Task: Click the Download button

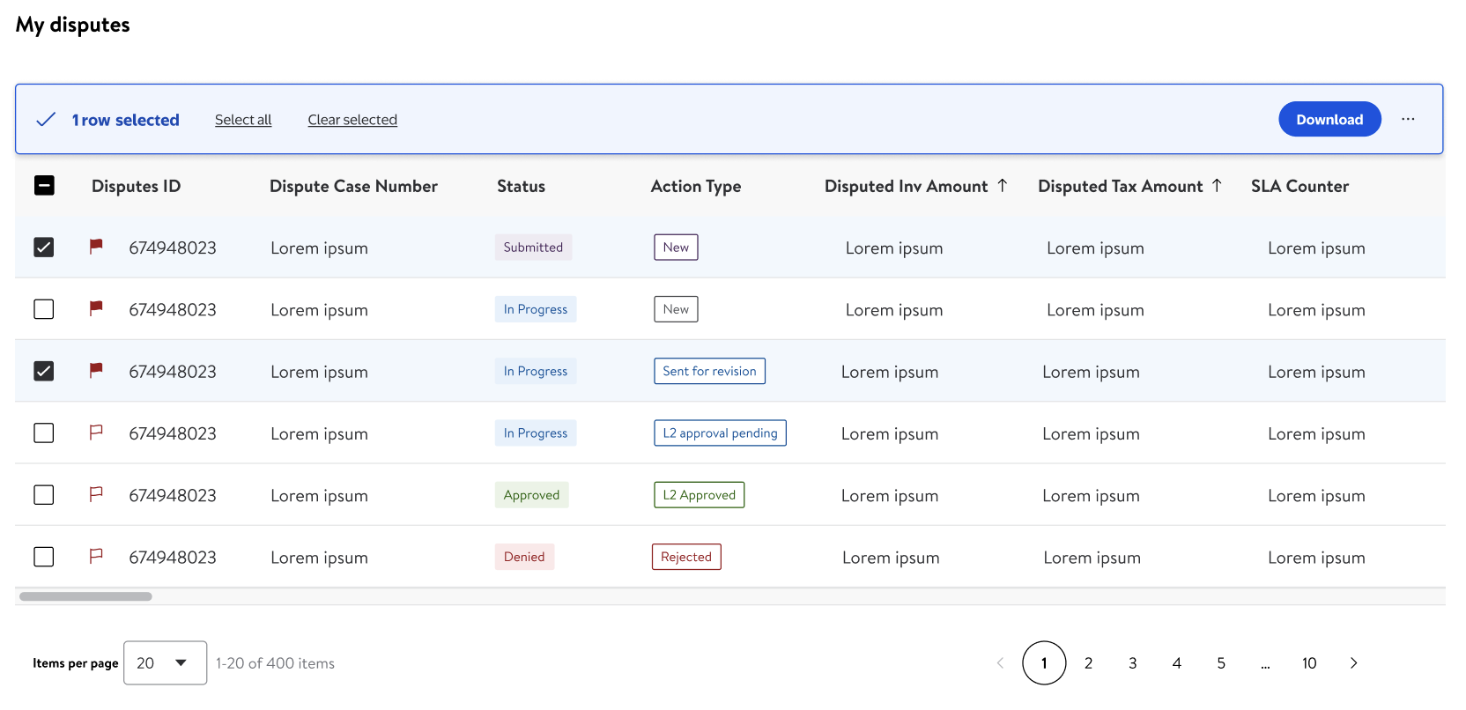Action: [x=1329, y=119]
